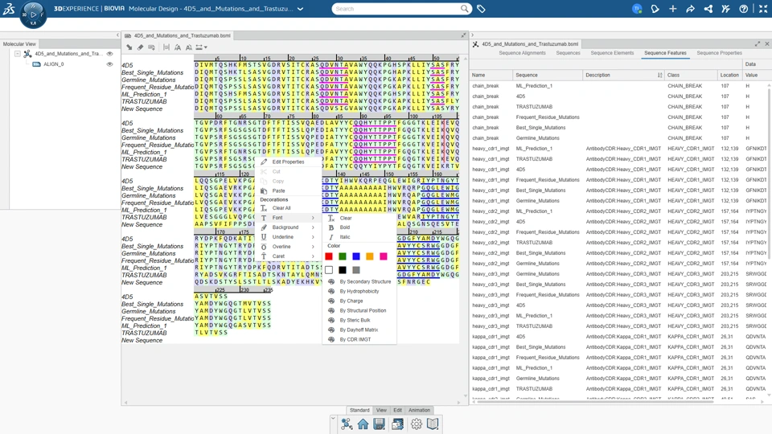Open notifications bell icon

(x=655, y=8)
